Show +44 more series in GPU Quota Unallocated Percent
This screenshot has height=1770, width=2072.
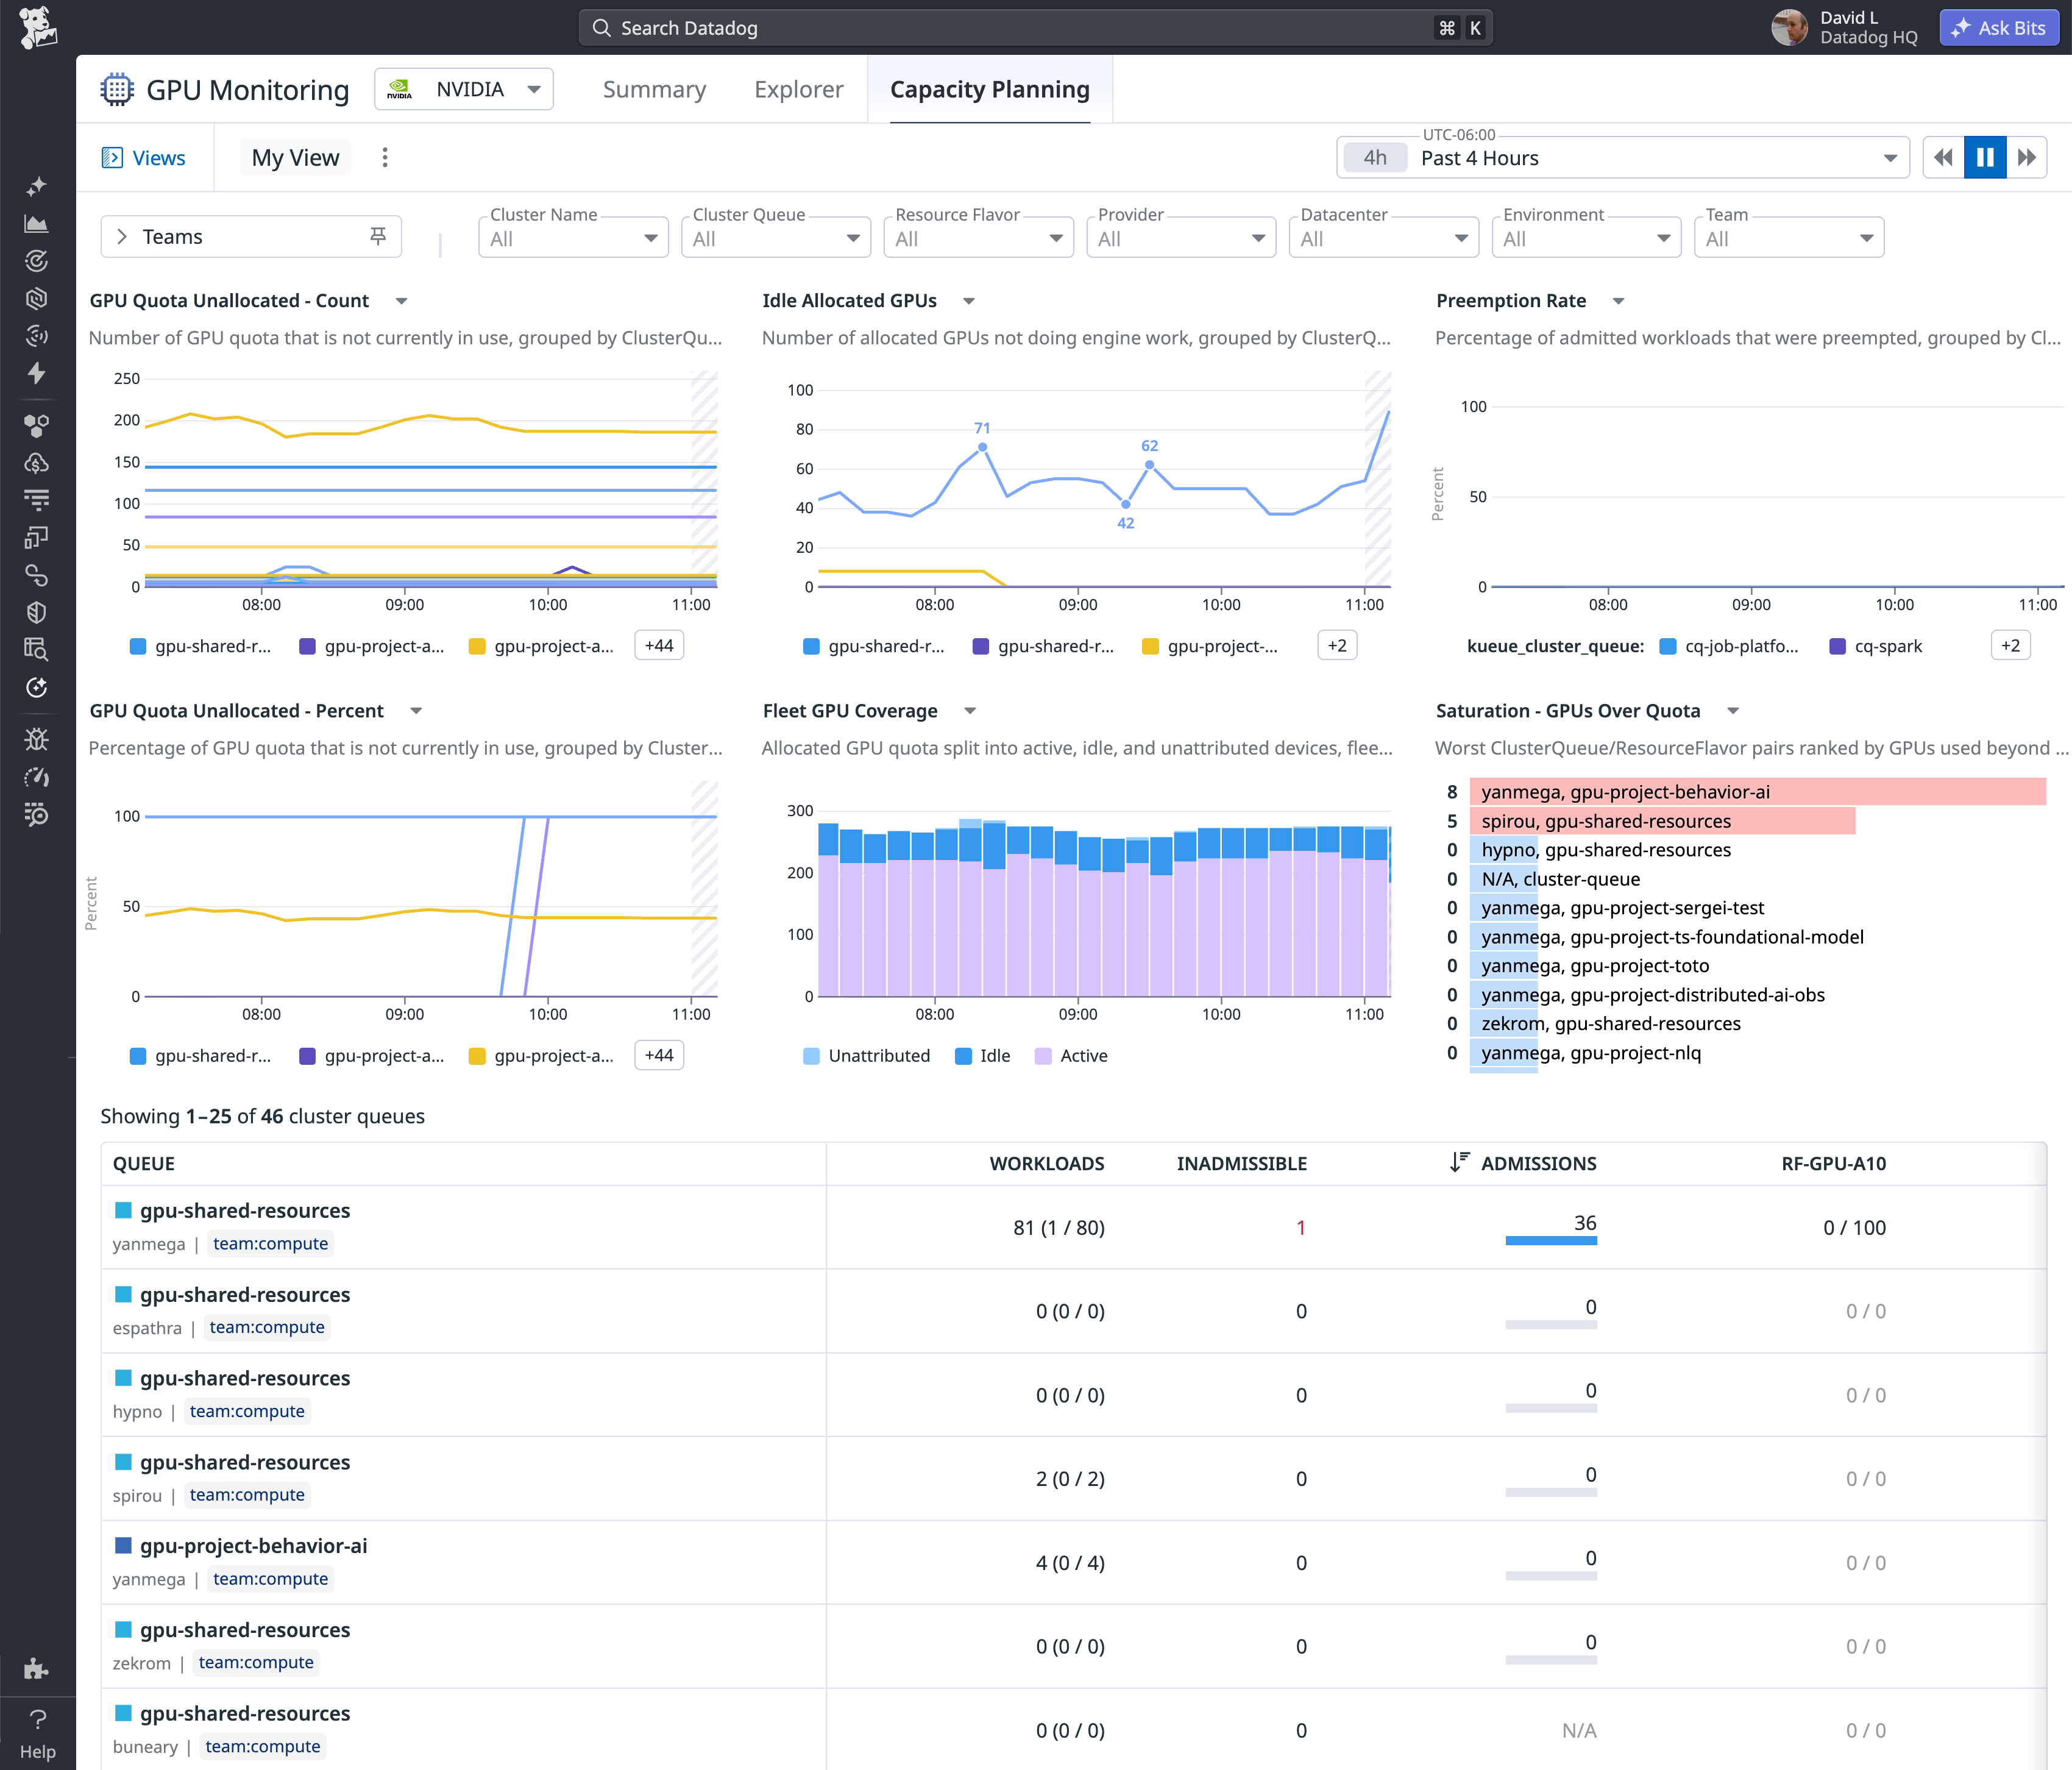(x=659, y=1055)
